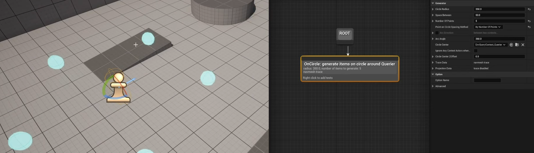Select the pawn actor in viewport
The width and height of the screenshot is (534, 153).
click(x=118, y=88)
